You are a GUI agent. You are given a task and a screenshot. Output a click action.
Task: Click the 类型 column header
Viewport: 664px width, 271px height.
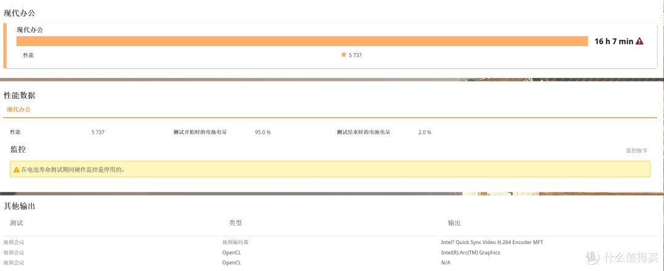pos(235,223)
